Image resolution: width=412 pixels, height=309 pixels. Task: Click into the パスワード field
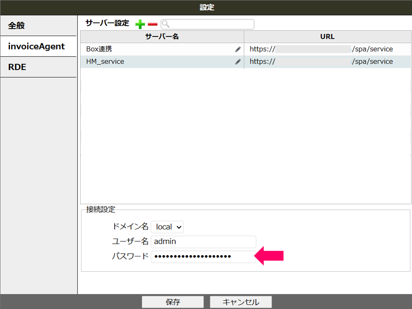[x=203, y=256]
